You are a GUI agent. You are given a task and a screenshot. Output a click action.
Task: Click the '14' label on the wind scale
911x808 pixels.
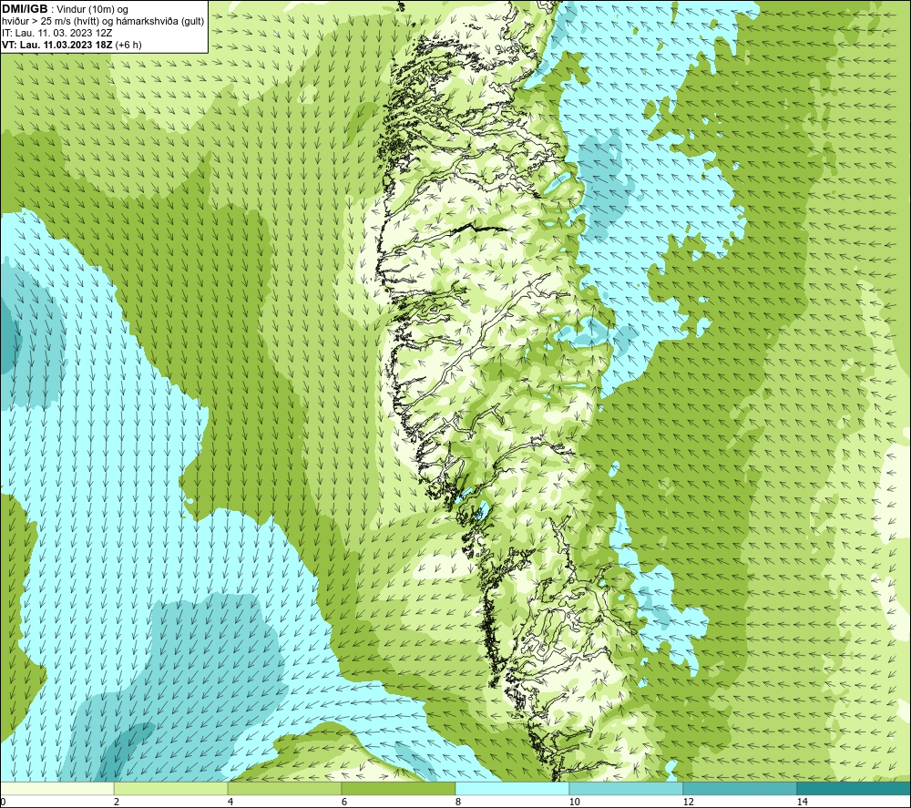(x=803, y=803)
